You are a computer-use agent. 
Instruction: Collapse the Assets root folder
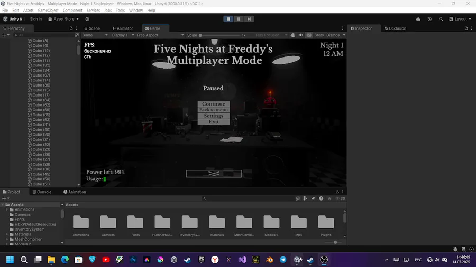[3, 205]
